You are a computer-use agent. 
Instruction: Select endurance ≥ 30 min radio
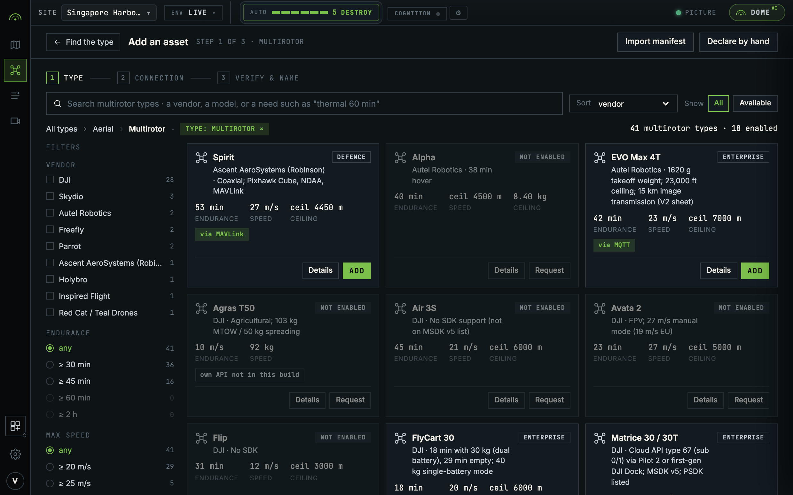[x=50, y=364]
